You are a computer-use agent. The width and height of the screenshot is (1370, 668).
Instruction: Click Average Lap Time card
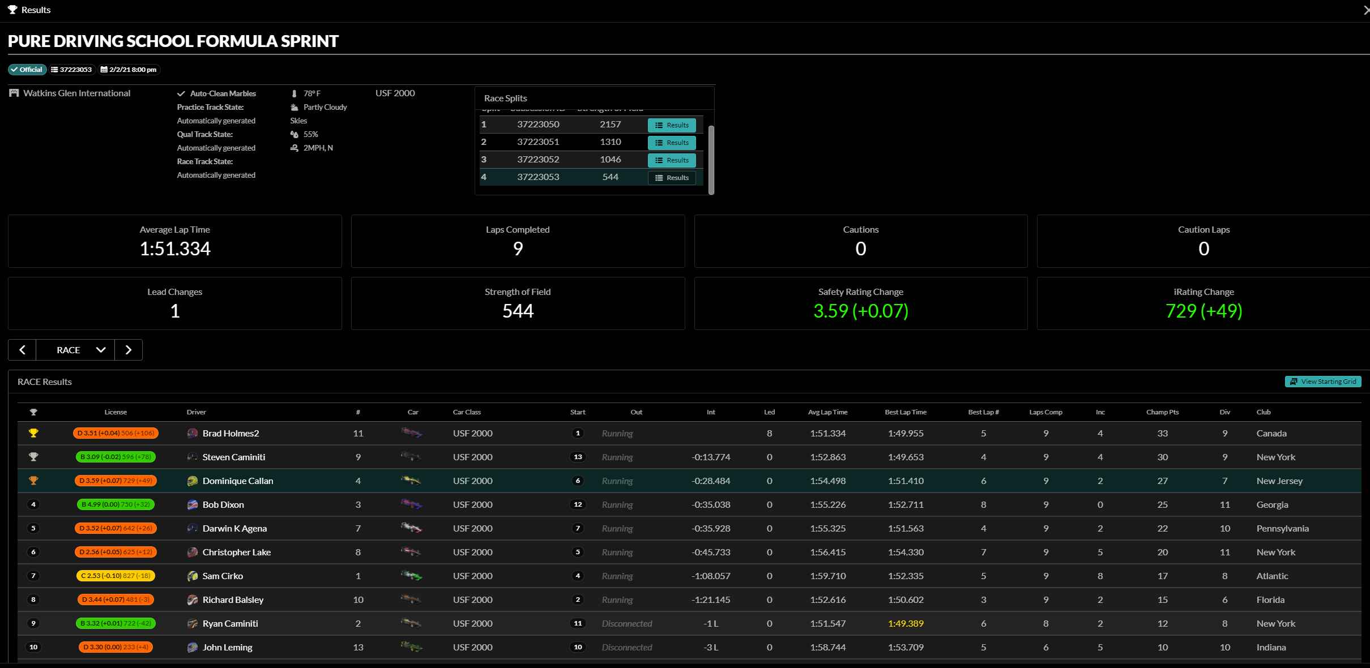tap(175, 241)
